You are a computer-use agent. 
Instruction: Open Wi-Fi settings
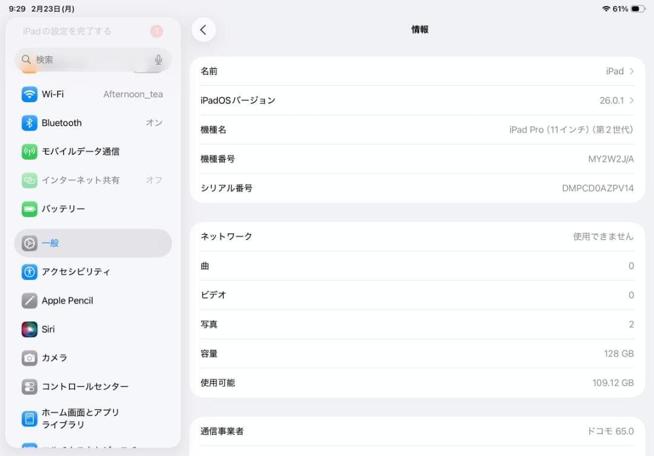pos(93,94)
